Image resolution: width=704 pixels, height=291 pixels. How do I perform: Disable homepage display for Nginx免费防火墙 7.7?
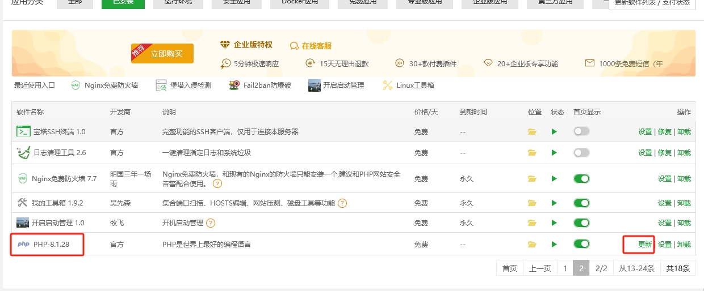point(581,178)
